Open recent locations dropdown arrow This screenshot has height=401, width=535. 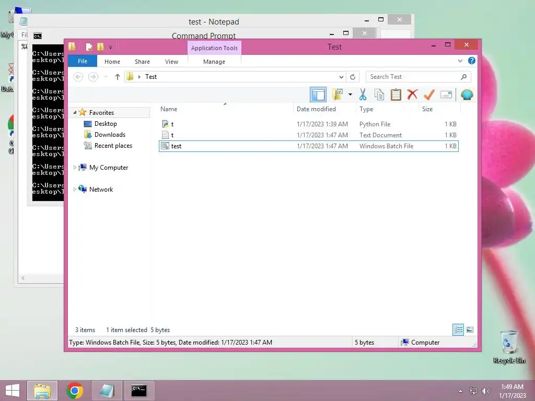[106, 77]
